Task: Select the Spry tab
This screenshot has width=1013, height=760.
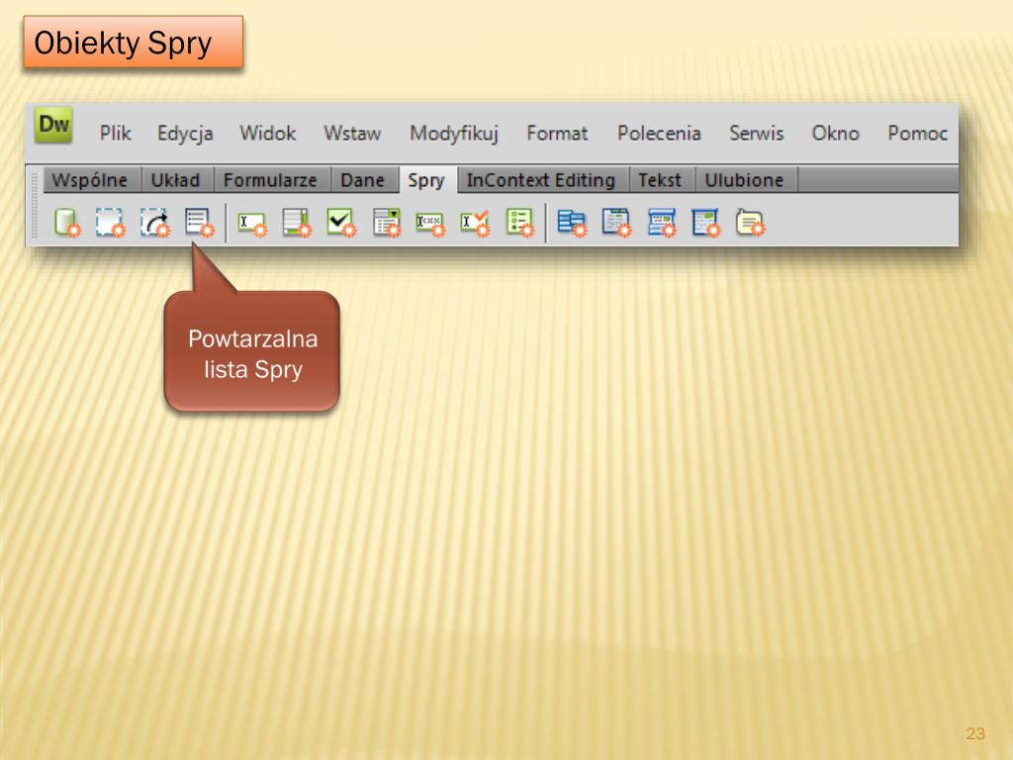Action: coord(426,180)
